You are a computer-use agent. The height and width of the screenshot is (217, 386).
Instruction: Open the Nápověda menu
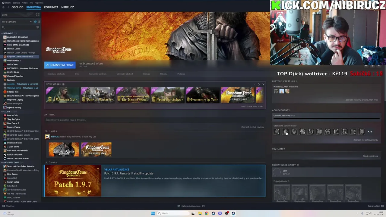click(39, 3)
